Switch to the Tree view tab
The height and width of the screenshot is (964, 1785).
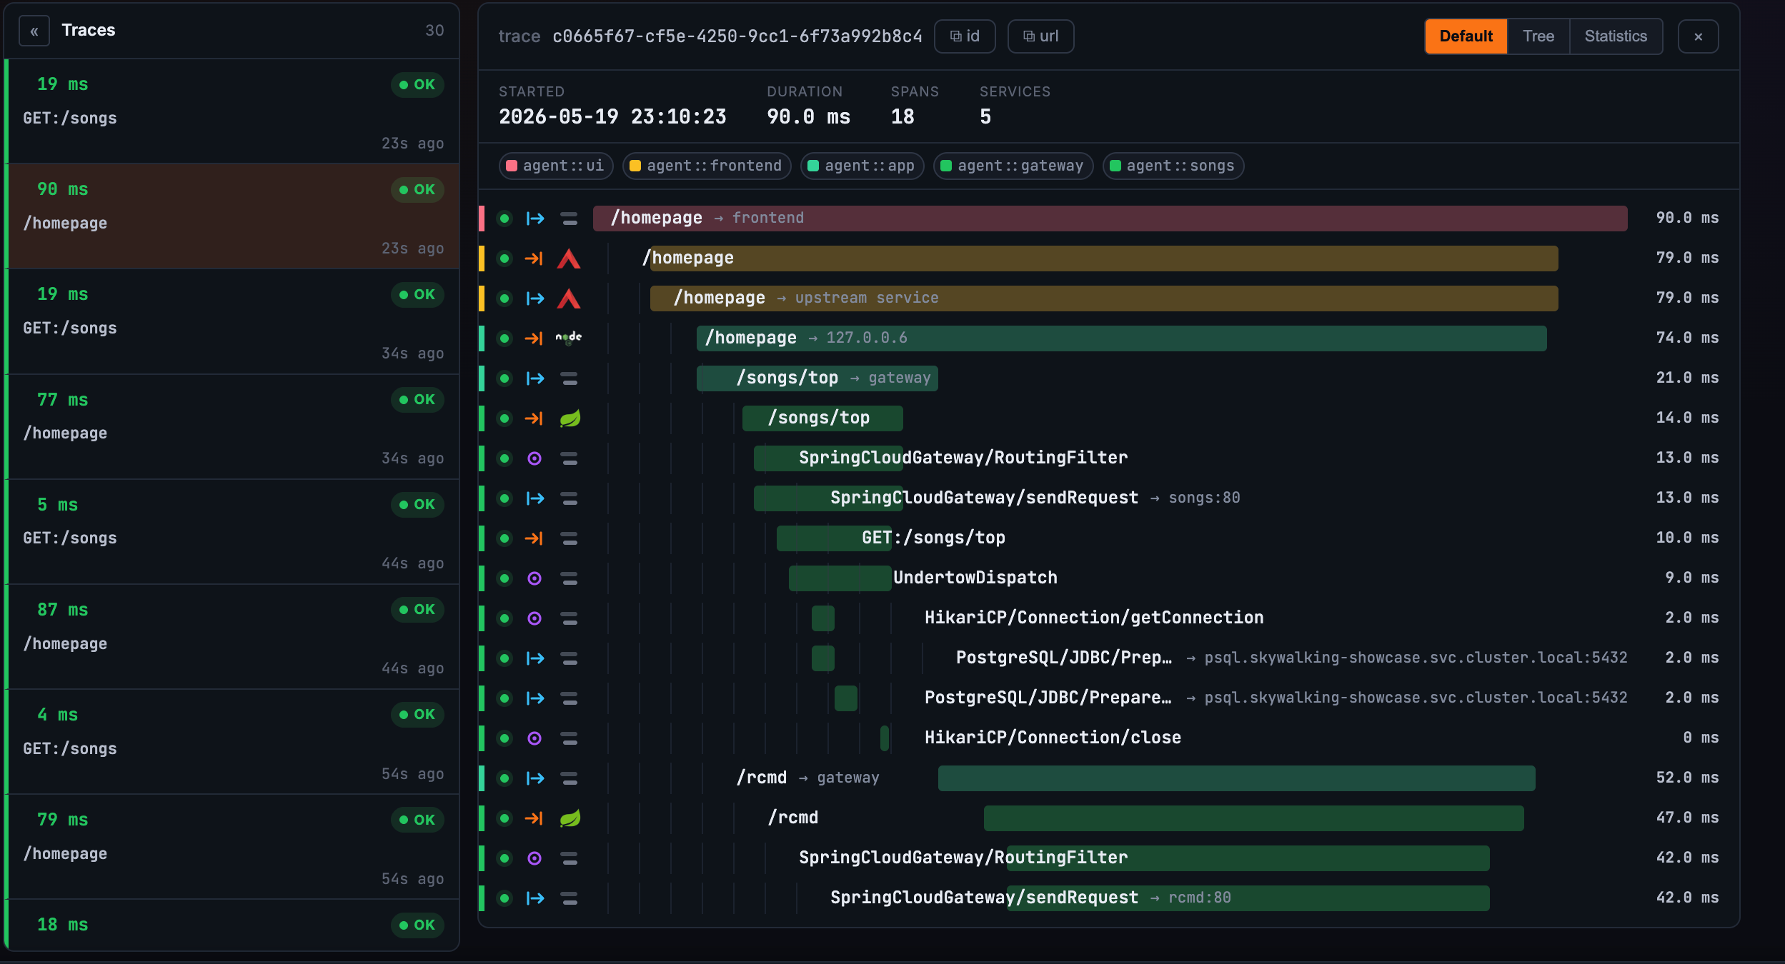1538,36
